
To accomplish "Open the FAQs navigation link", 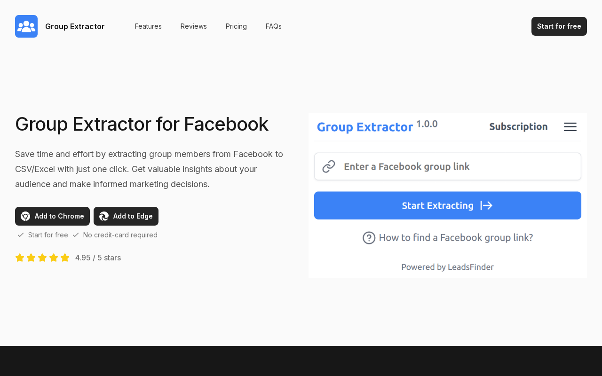I will tap(274, 26).
